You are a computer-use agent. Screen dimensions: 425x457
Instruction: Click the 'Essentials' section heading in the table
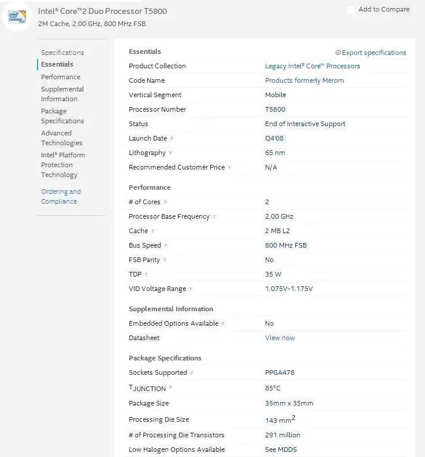pyautogui.click(x=145, y=51)
